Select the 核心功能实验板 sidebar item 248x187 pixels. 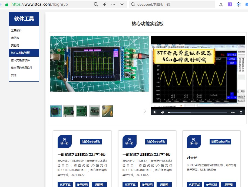point(24,53)
